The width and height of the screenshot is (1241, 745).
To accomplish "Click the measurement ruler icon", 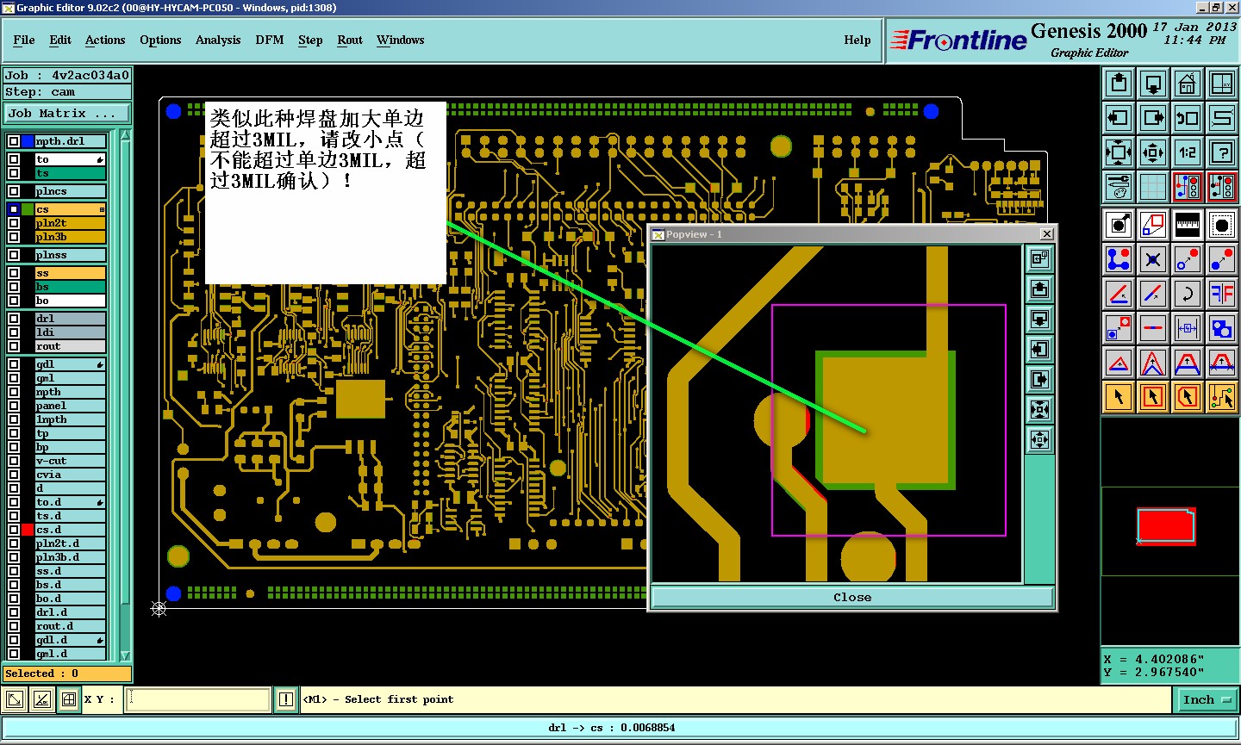I will pyautogui.click(x=1188, y=225).
